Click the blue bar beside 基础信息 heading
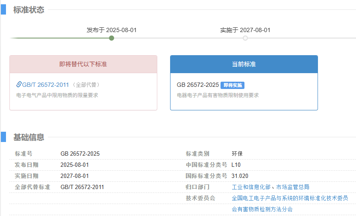Viewport: 356px width, 216px height. tap(3, 137)
